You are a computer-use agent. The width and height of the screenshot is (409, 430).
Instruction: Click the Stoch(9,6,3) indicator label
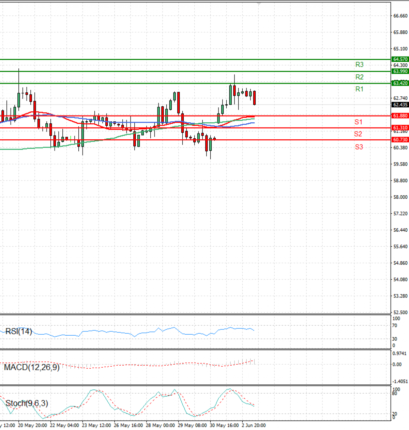coord(26,403)
